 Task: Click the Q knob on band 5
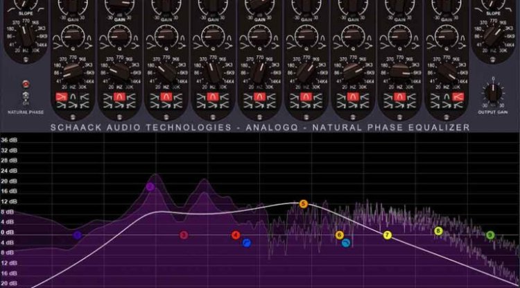click(259, 35)
